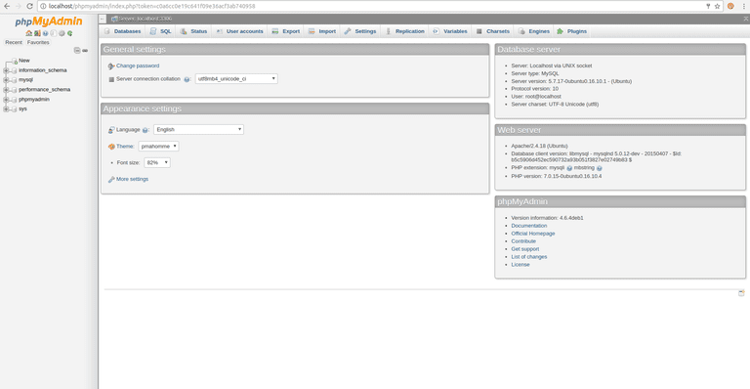The width and height of the screenshot is (750, 389).
Task: Click the link/unlink chain icon in sidebar
Action: click(85, 50)
